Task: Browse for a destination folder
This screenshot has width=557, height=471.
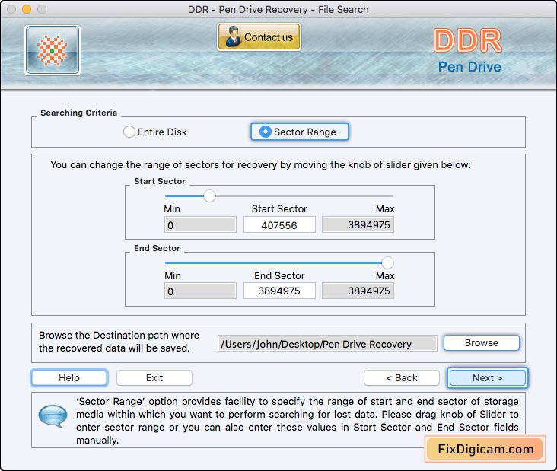Action: pos(482,342)
